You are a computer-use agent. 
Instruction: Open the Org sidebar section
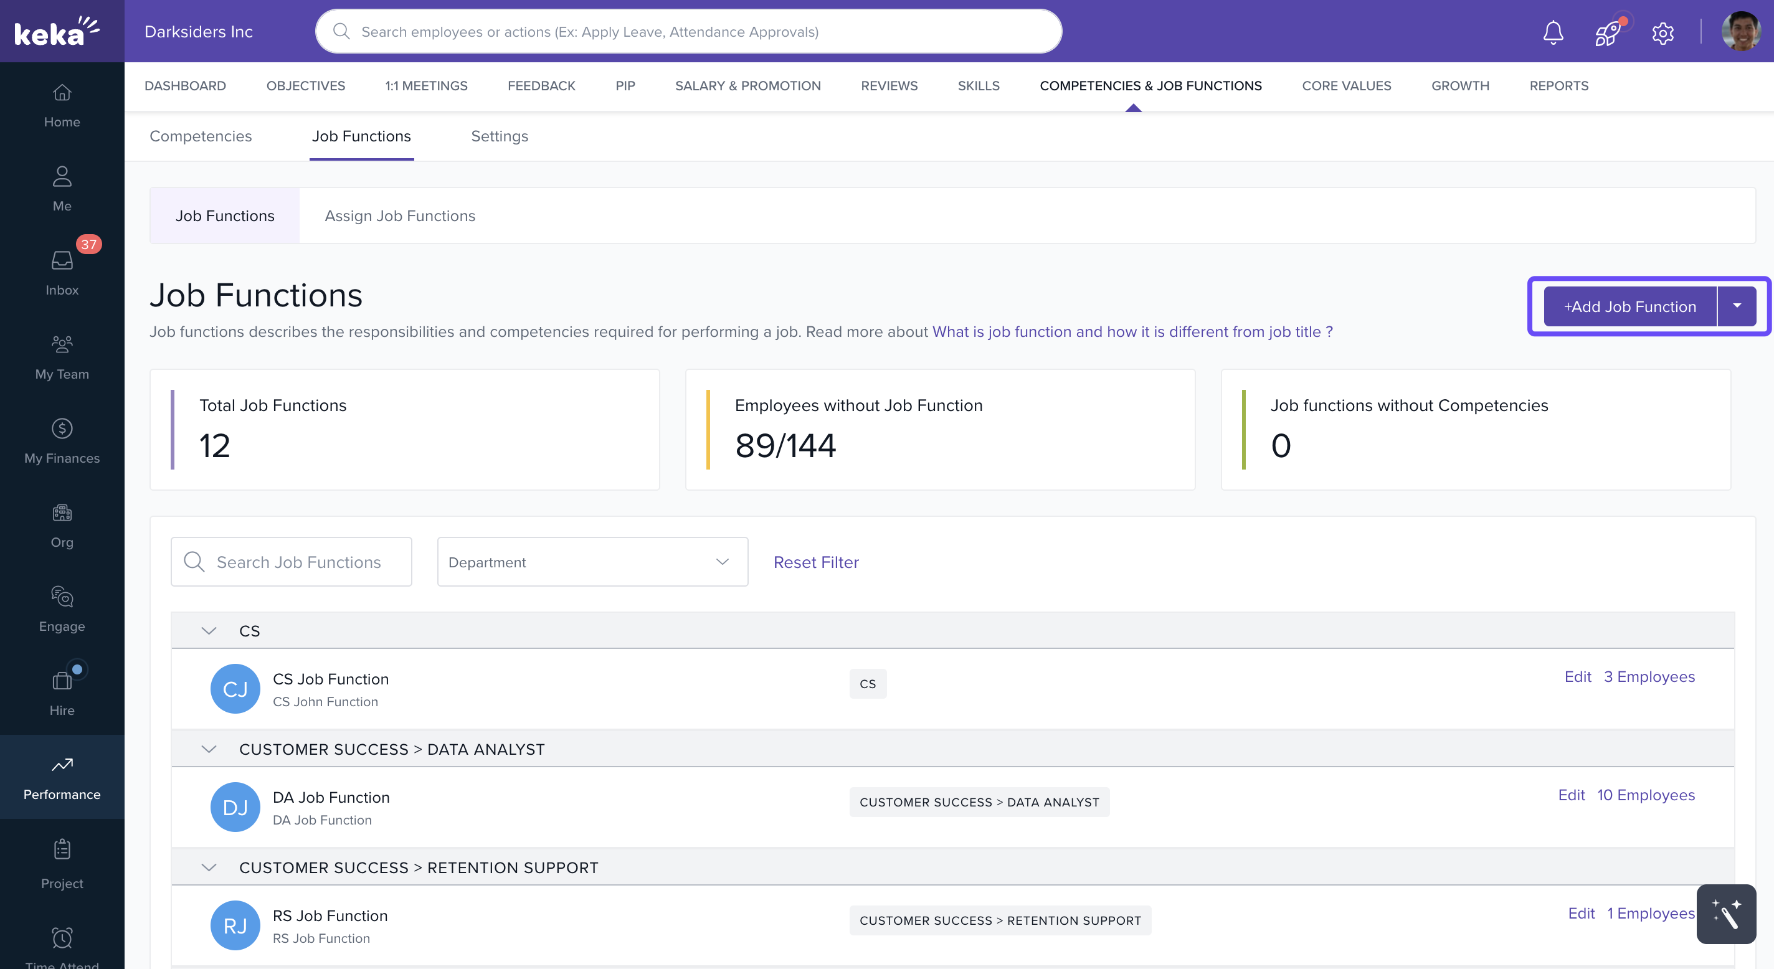[62, 524]
